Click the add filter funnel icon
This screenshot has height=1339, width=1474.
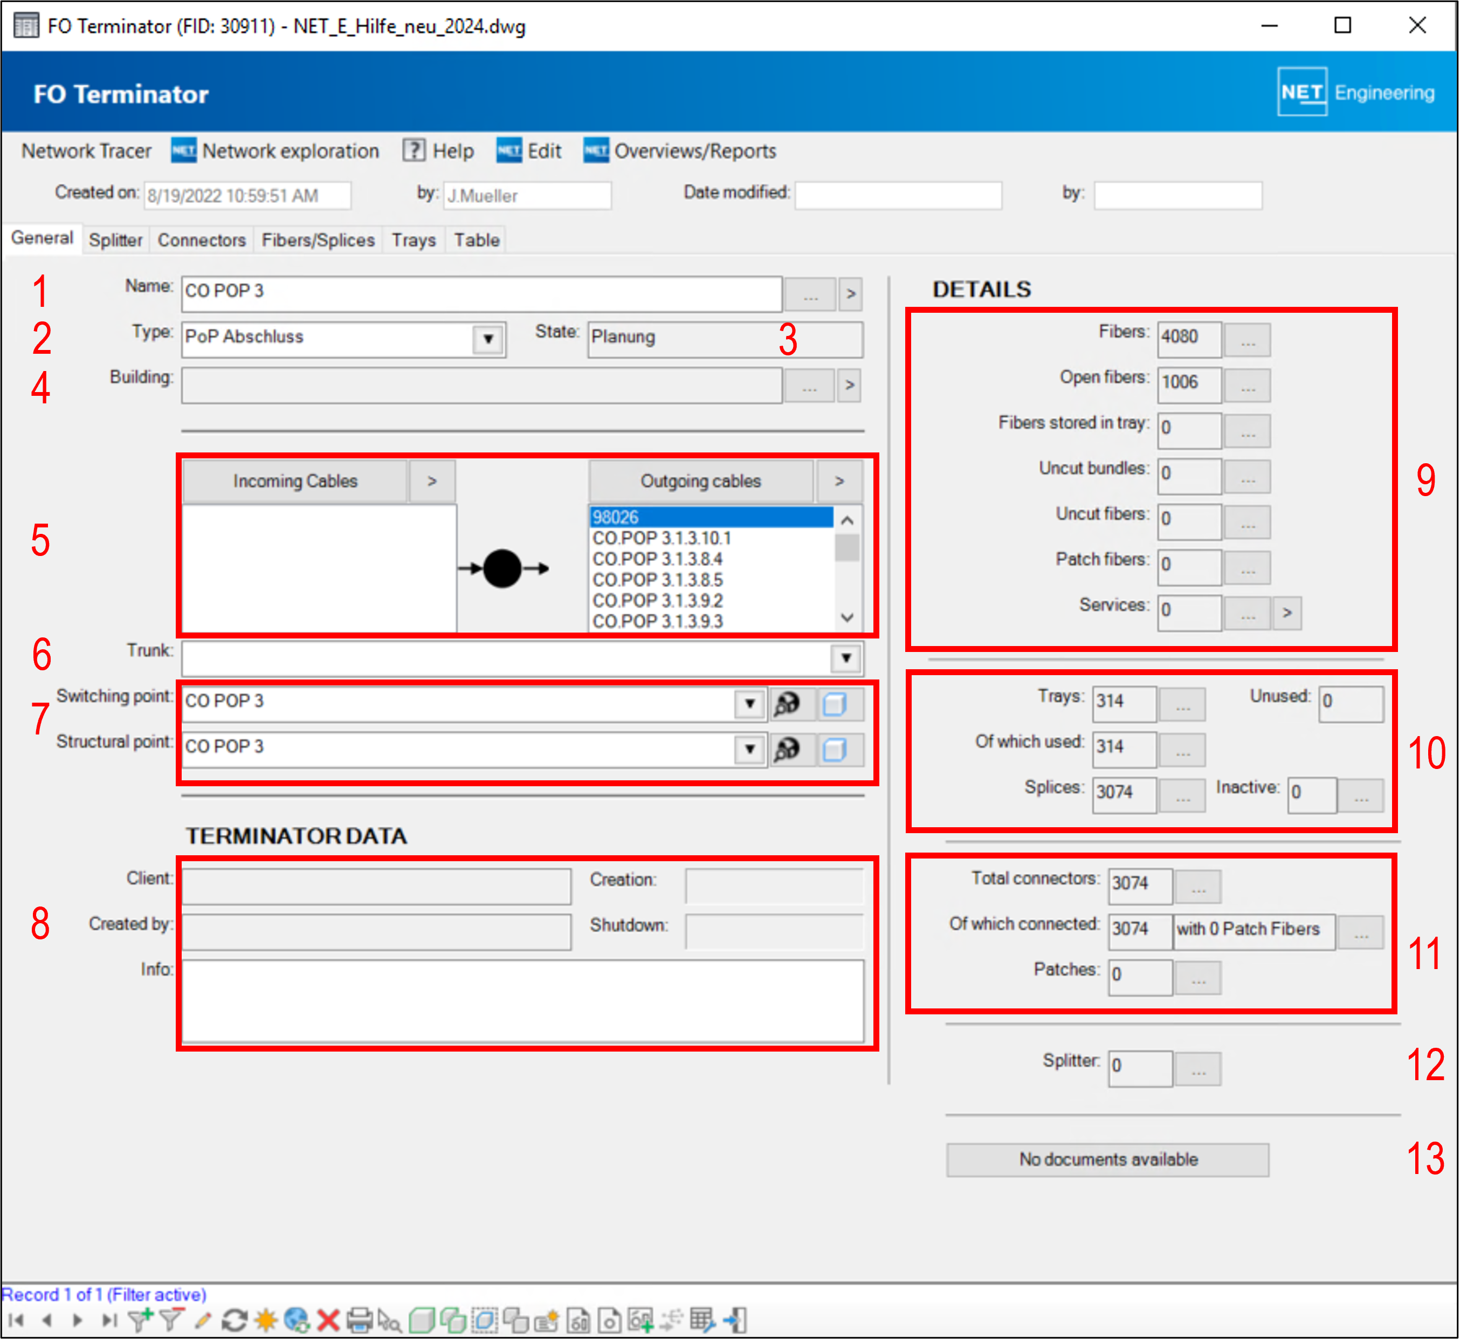click(140, 1319)
